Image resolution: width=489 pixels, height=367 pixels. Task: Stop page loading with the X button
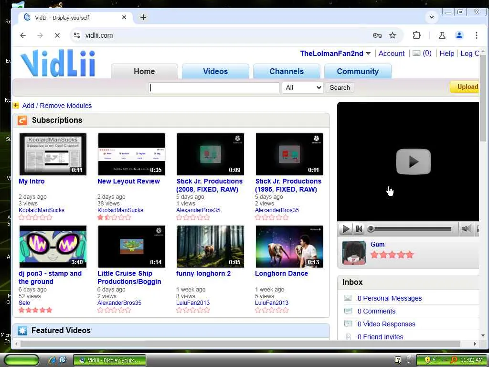point(57,35)
